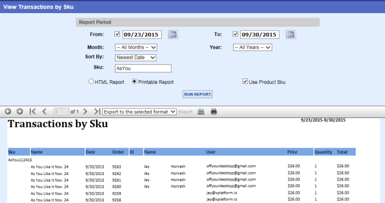Click the Quantity column header
This screenshot has width=385, height=203.
click(x=323, y=152)
